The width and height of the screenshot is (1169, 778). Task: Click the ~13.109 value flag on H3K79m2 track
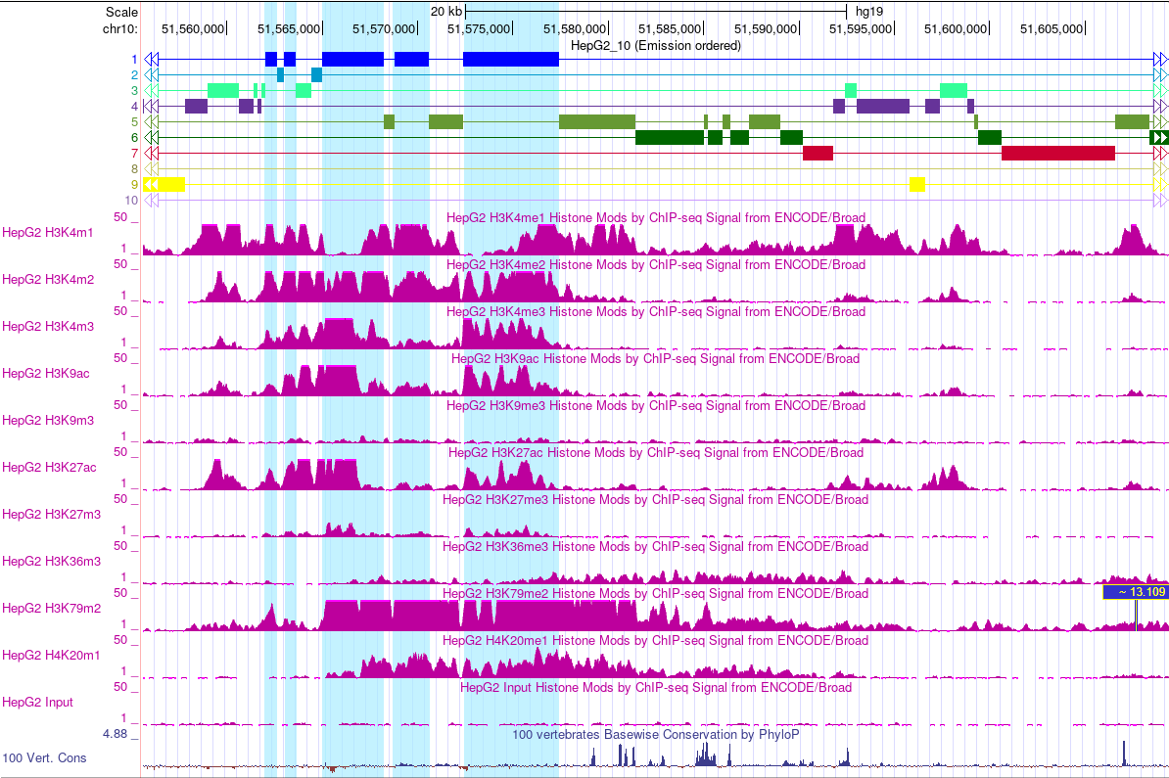[1133, 591]
